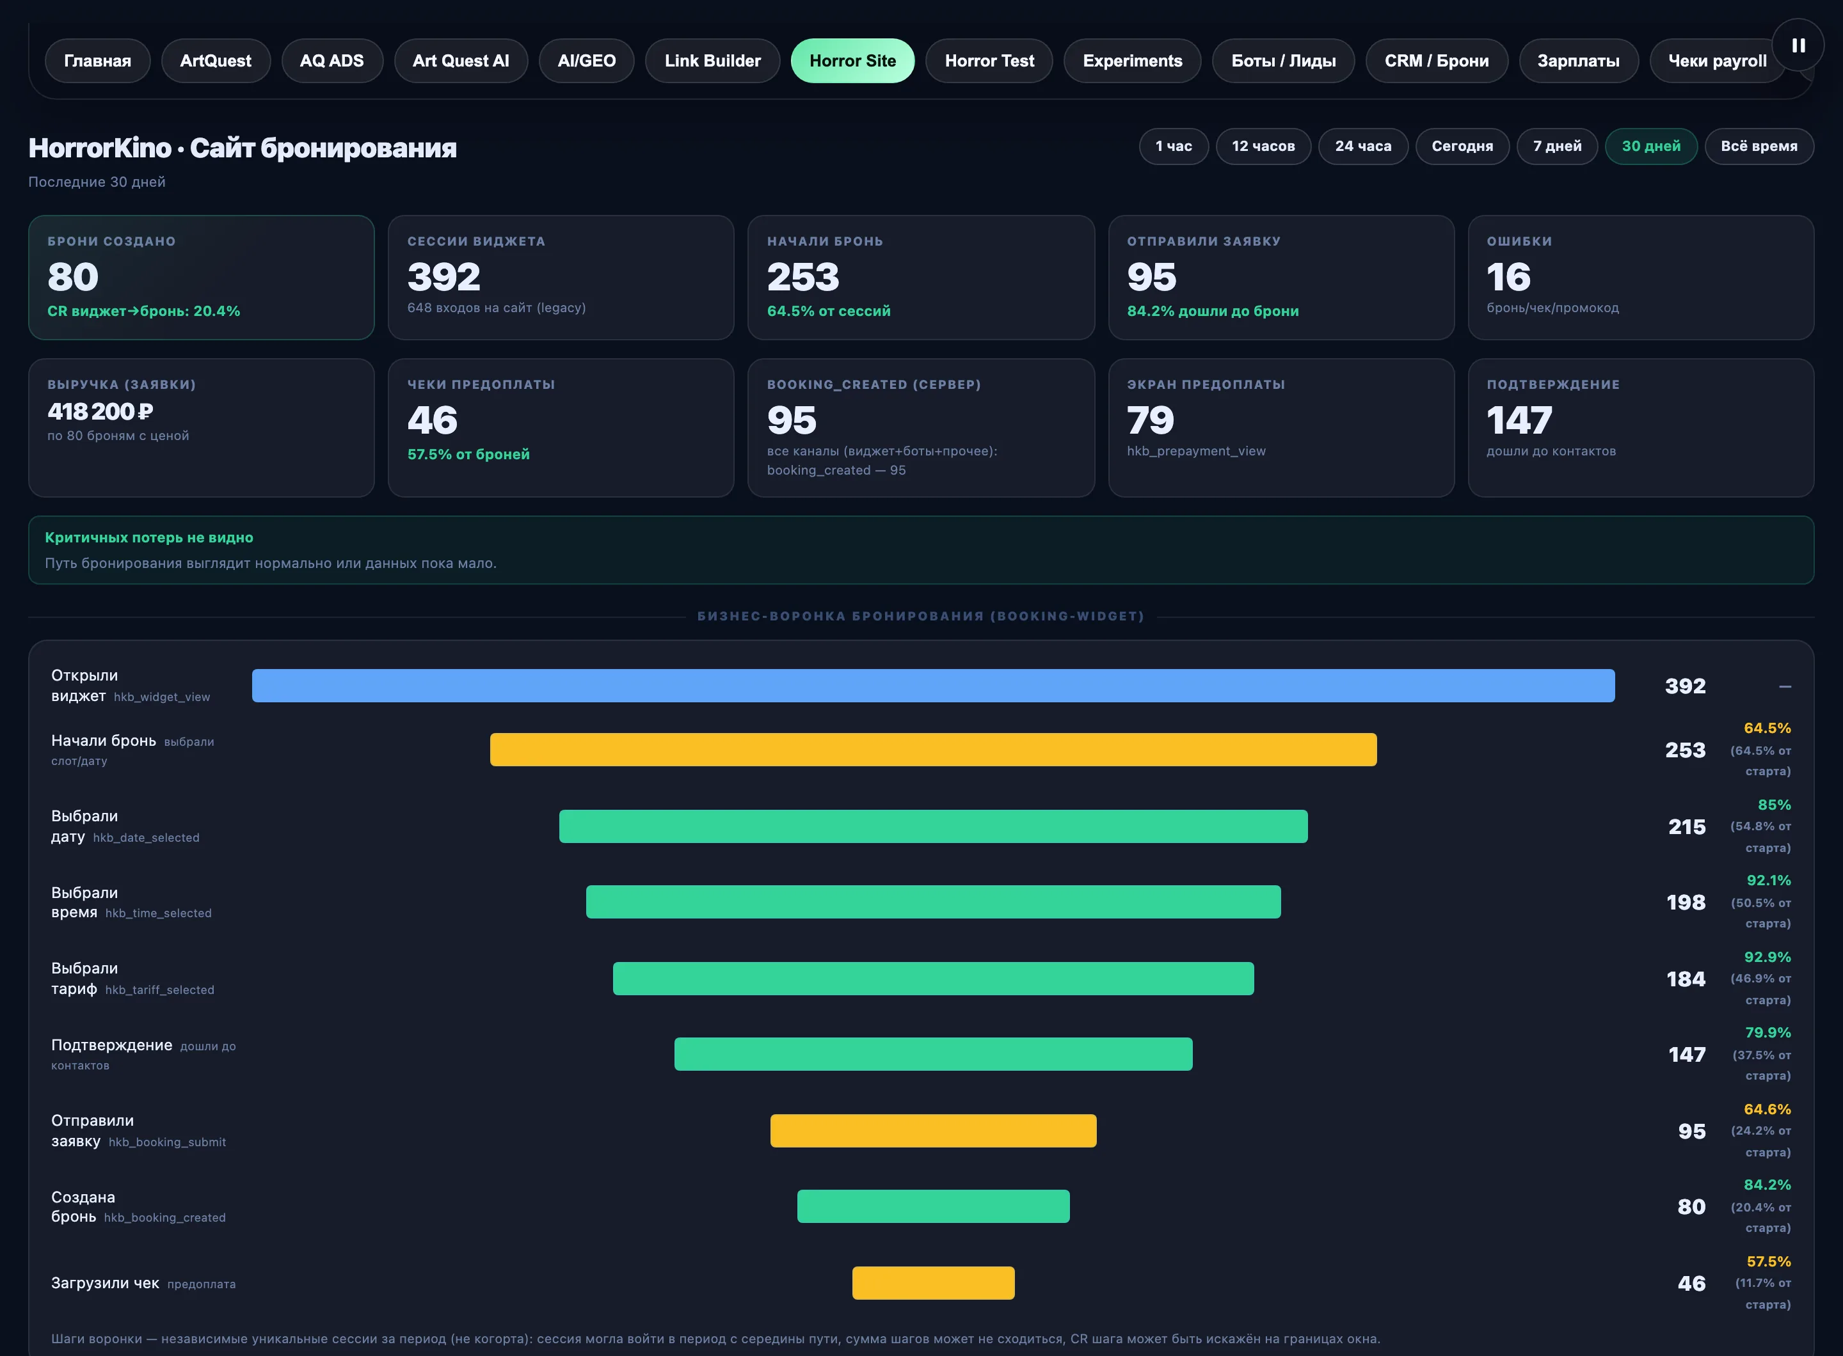This screenshot has height=1356, width=1843.
Task: Click the pause icon button
Action: click(1798, 45)
